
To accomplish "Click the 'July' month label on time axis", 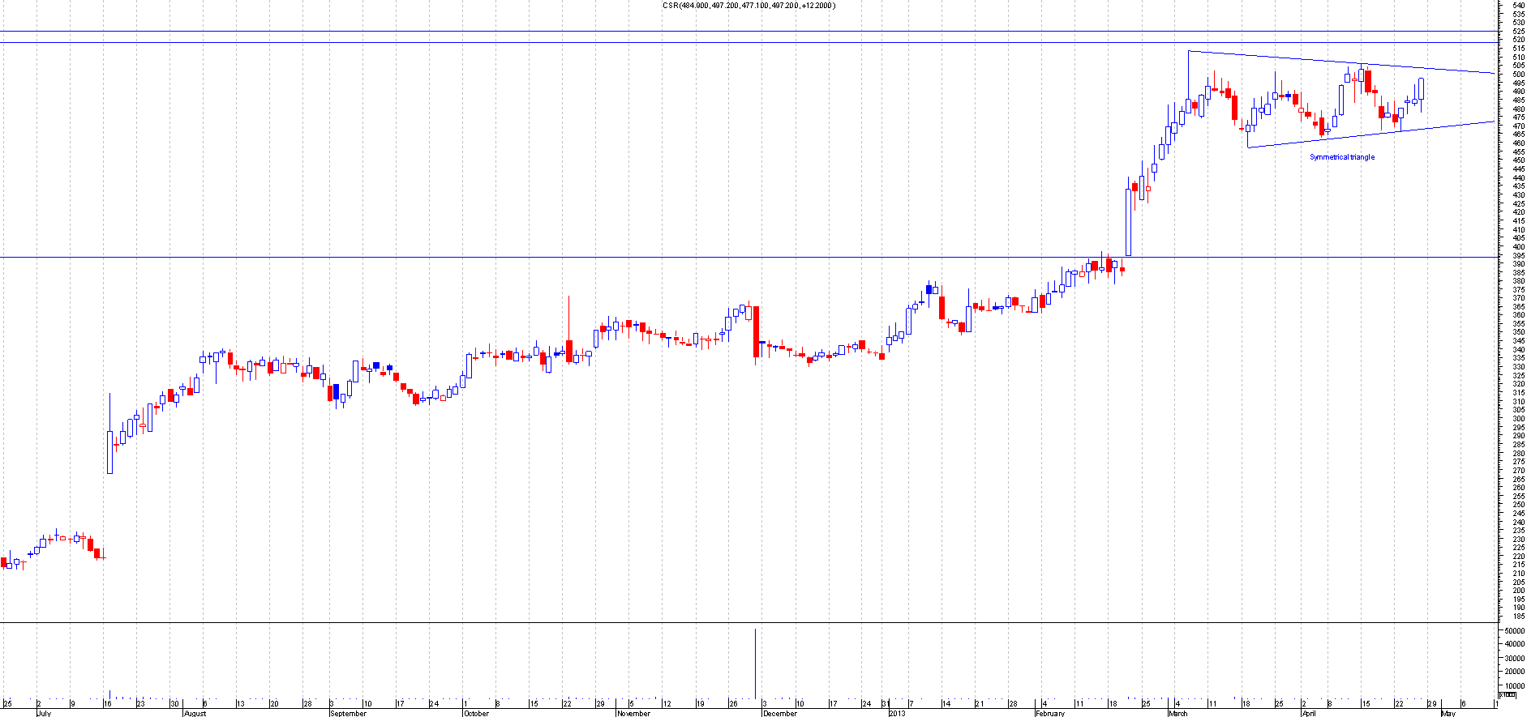I will [x=44, y=713].
